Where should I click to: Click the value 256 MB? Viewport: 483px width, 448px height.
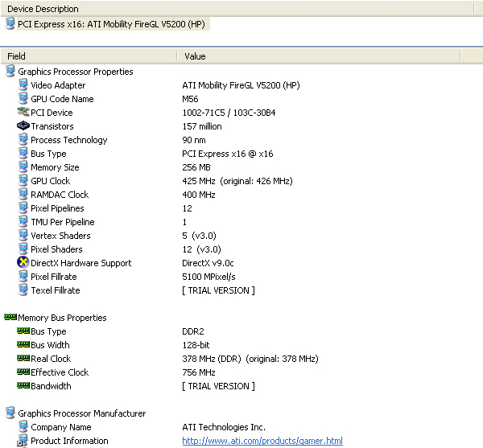point(196,167)
